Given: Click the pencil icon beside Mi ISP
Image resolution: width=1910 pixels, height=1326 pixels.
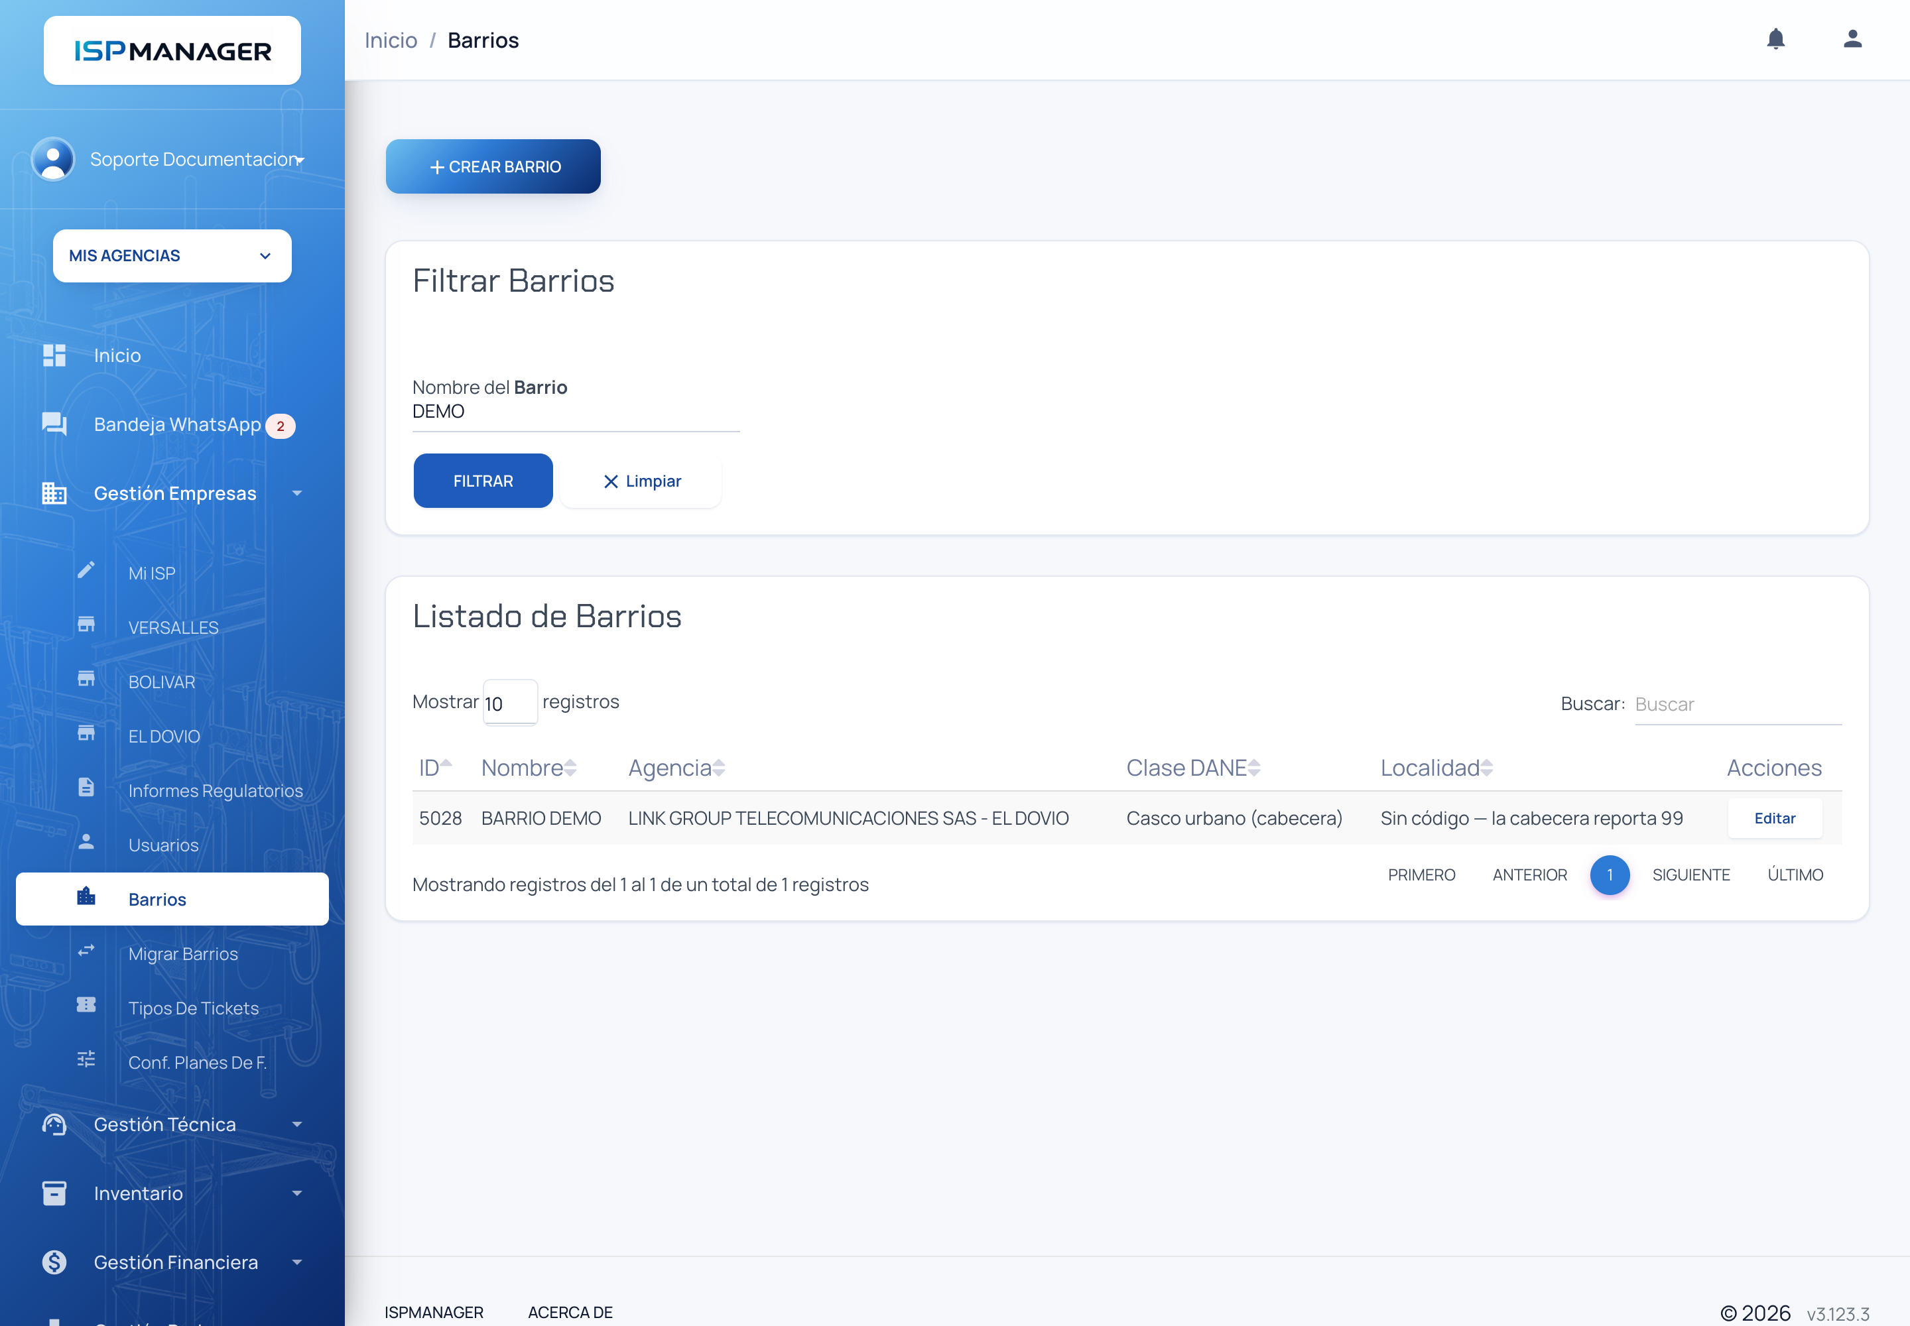Looking at the screenshot, I should pyautogui.click(x=86, y=570).
